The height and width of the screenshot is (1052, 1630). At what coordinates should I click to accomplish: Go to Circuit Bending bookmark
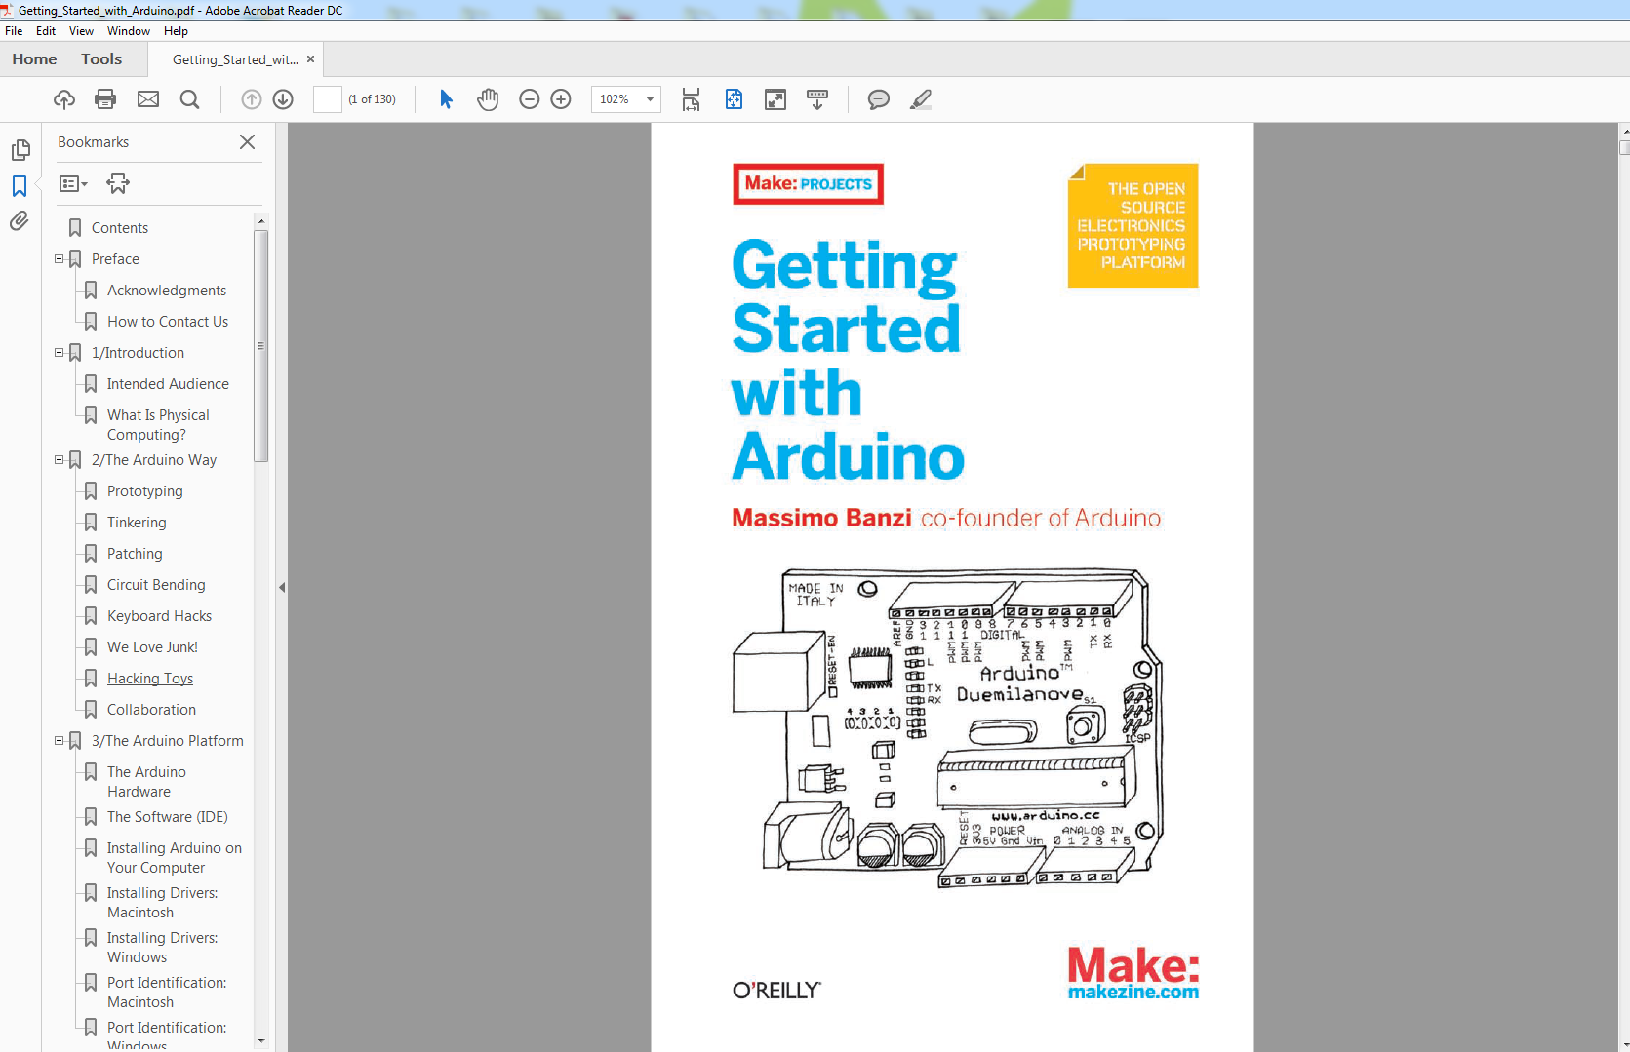point(156,585)
